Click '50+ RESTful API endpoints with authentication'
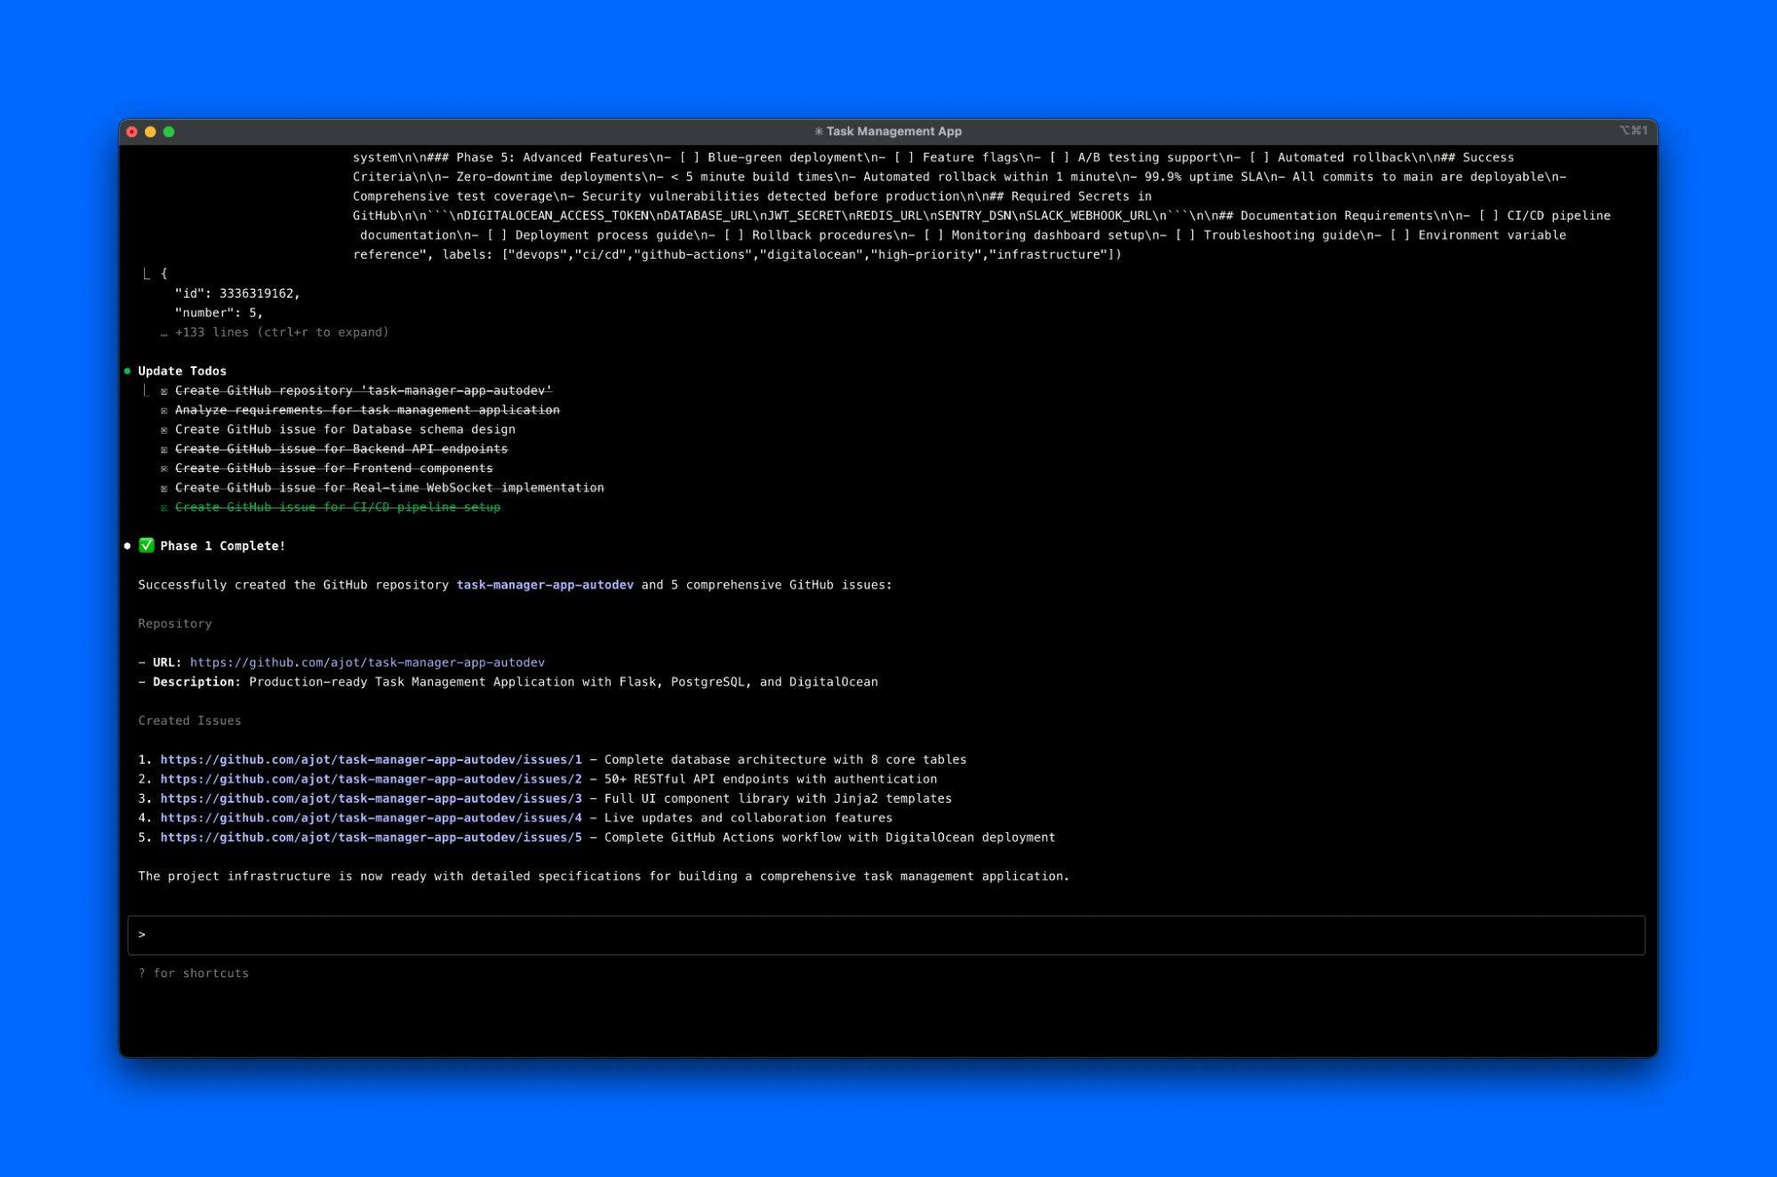 (771, 779)
